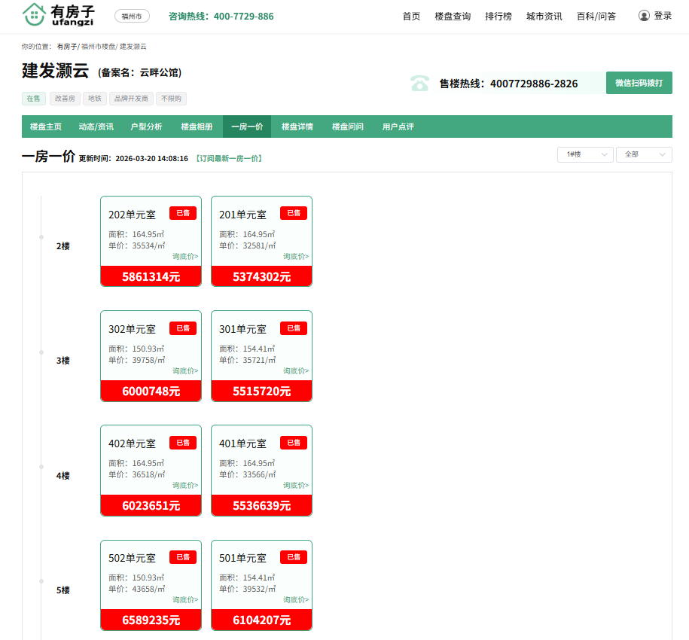The width and height of the screenshot is (689, 640).
Task: Click 询底价 on unit 202 card
Action: [x=185, y=257]
